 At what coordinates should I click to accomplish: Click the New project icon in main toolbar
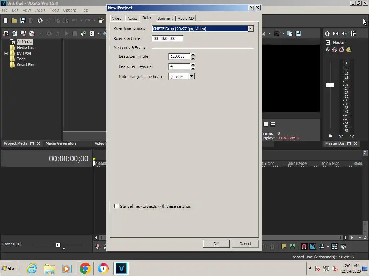click(x=5, y=20)
